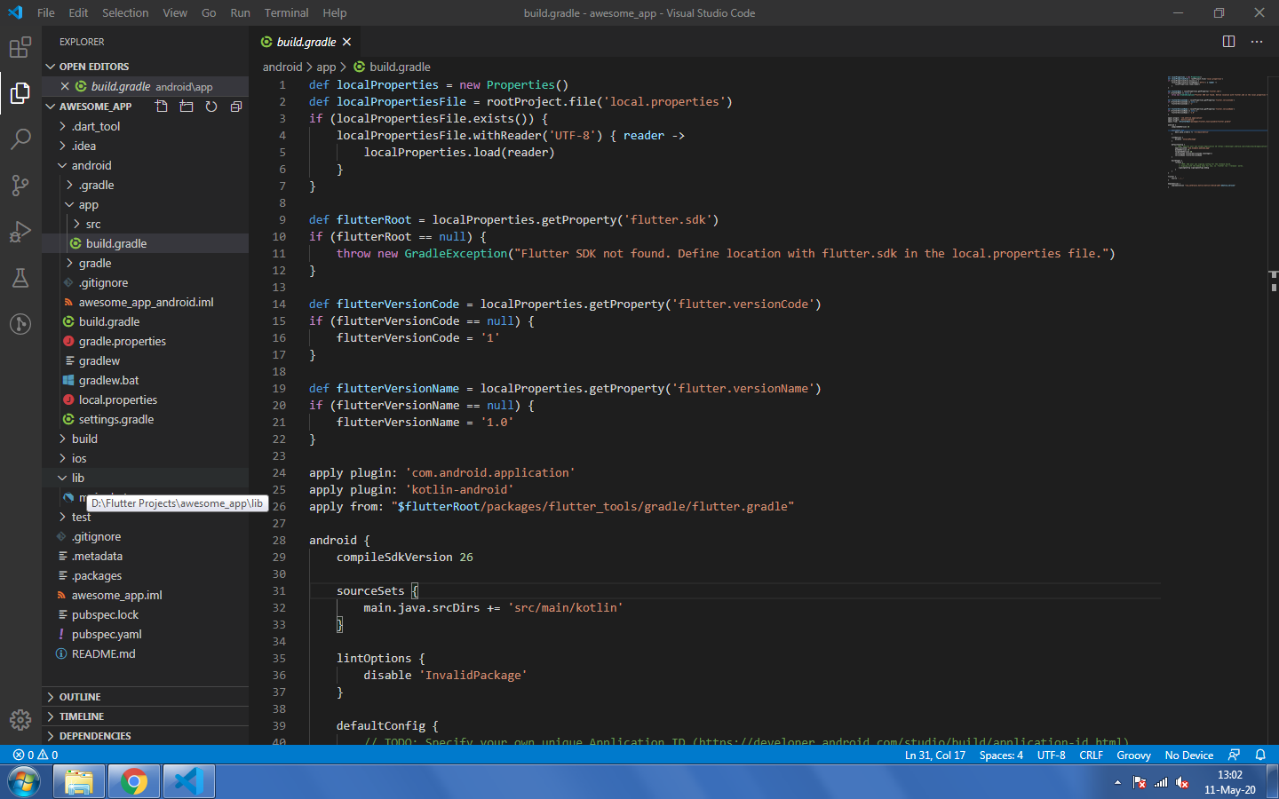1279x799 pixels.
Task: Open the File menu
Action: pos(46,13)
